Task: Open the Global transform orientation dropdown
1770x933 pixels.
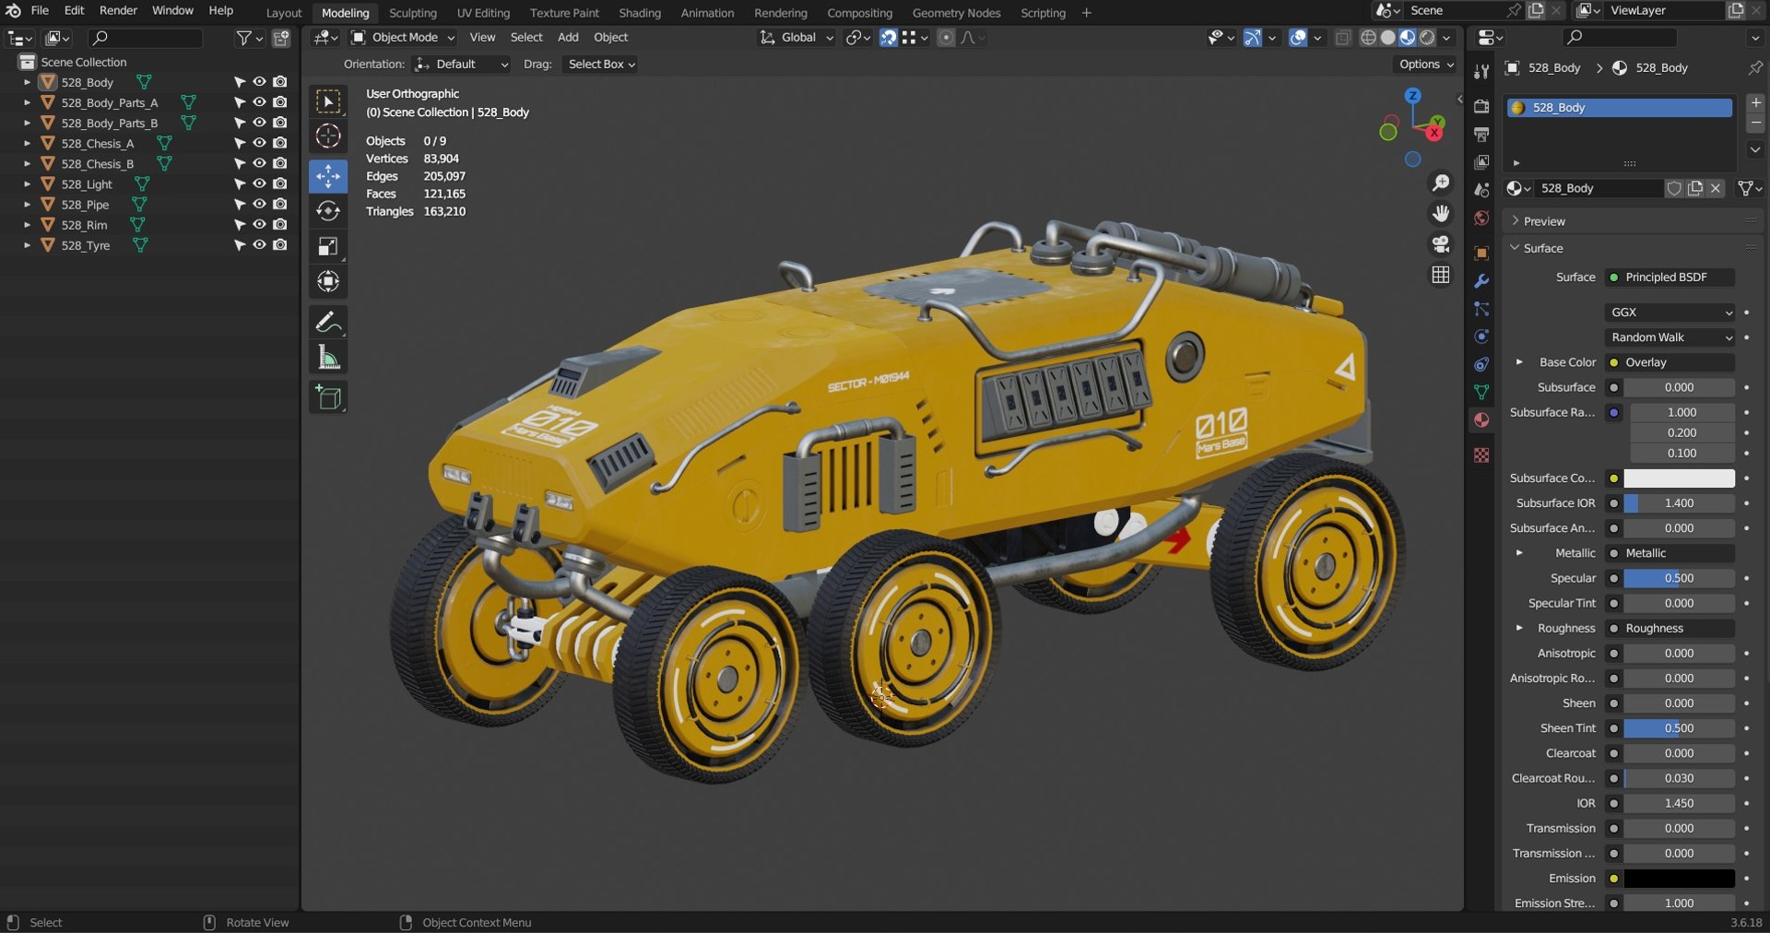Action: [x=796, y=38]
